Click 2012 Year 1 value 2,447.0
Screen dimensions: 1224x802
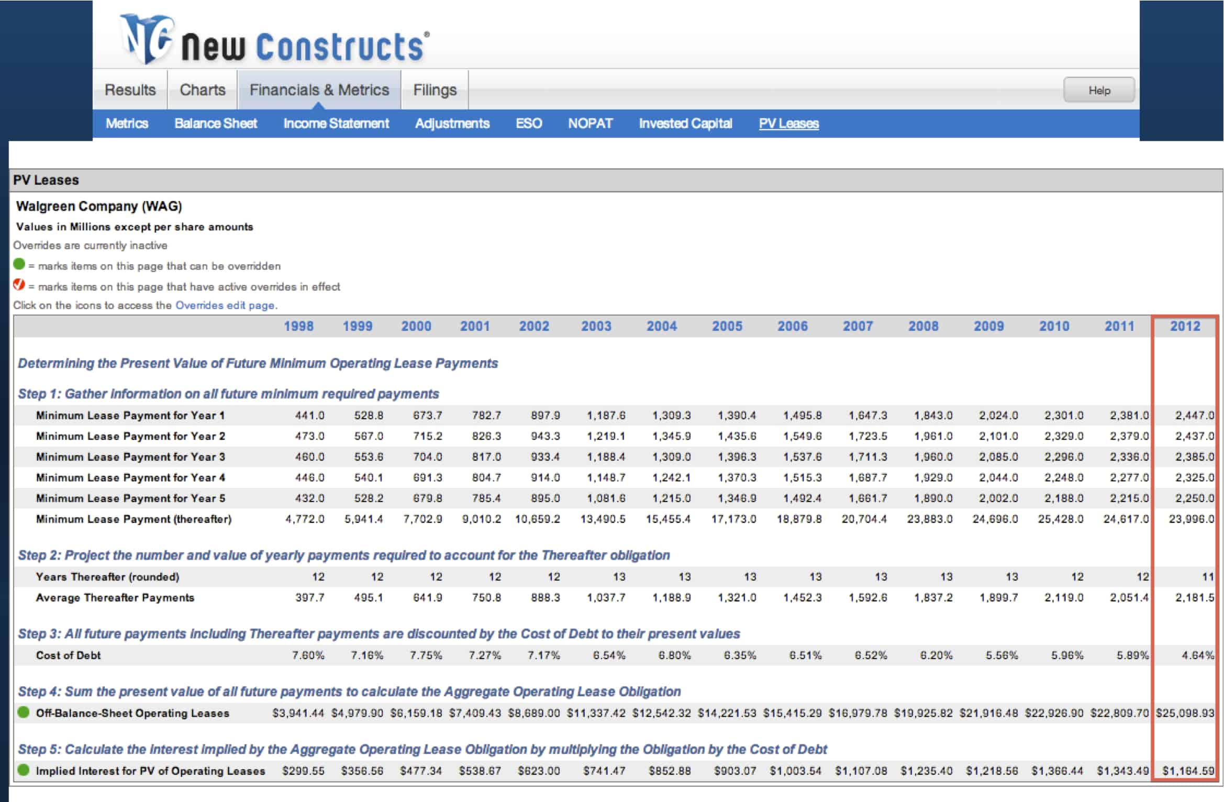[x=1194, y=416]
